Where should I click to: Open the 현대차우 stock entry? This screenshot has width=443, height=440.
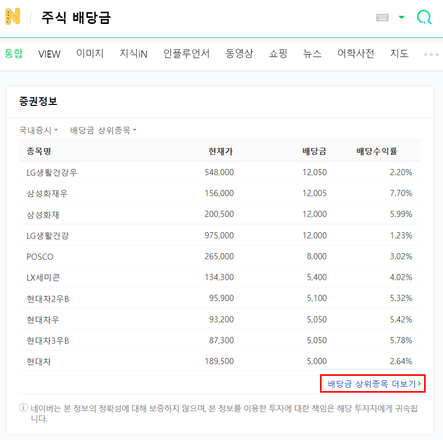[x=43, y=320]
